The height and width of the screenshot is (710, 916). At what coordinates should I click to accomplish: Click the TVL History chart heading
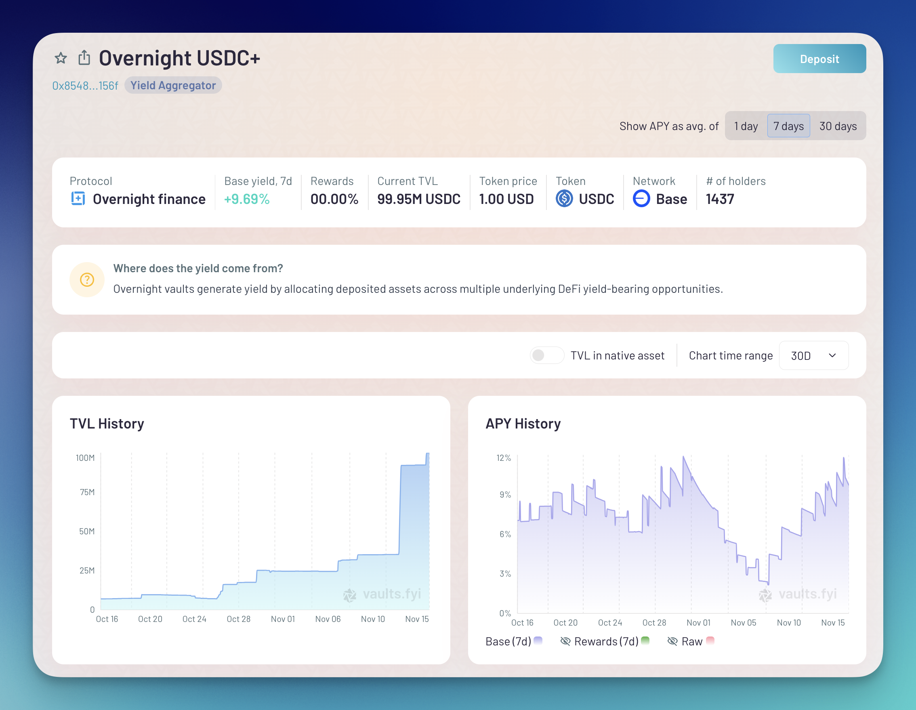tap(107, 424)
